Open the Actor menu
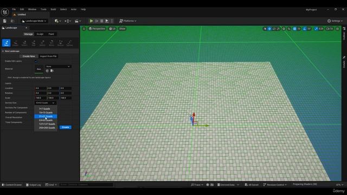This screenshot has height=195, width=347. pos(74,10)
